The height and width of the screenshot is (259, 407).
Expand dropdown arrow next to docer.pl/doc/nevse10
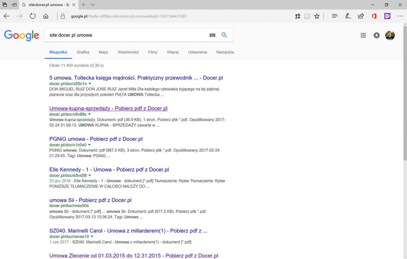coord(92,237)
